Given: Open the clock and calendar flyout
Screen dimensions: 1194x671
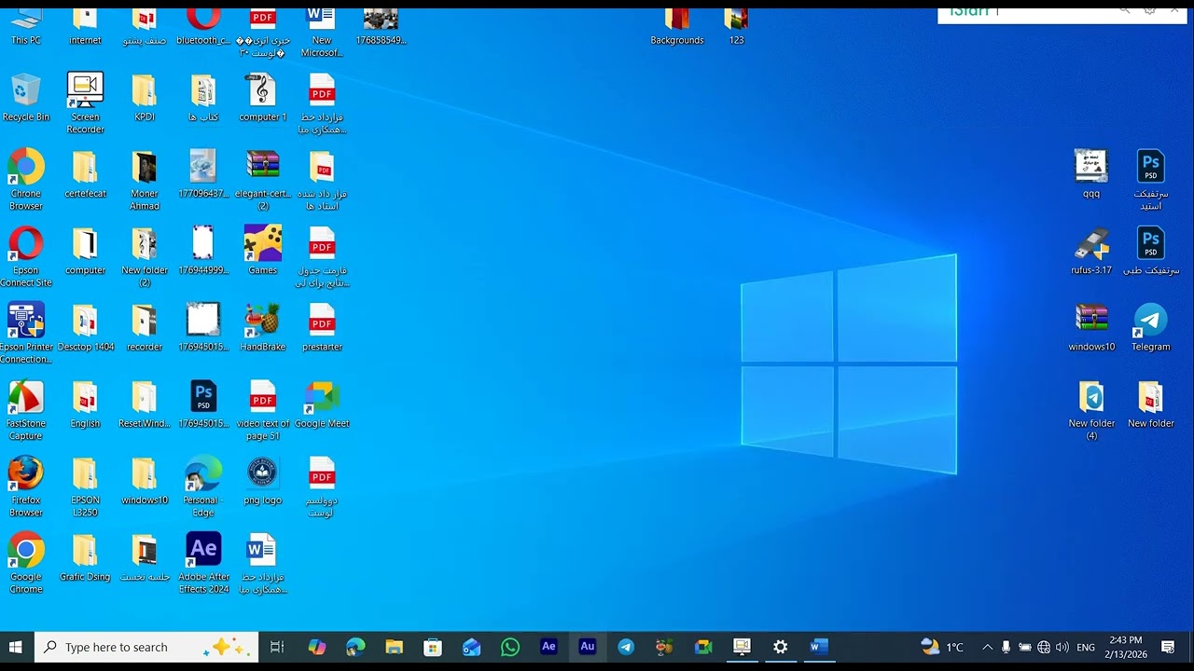Looking at the screenshot, I should point(1126,647).
